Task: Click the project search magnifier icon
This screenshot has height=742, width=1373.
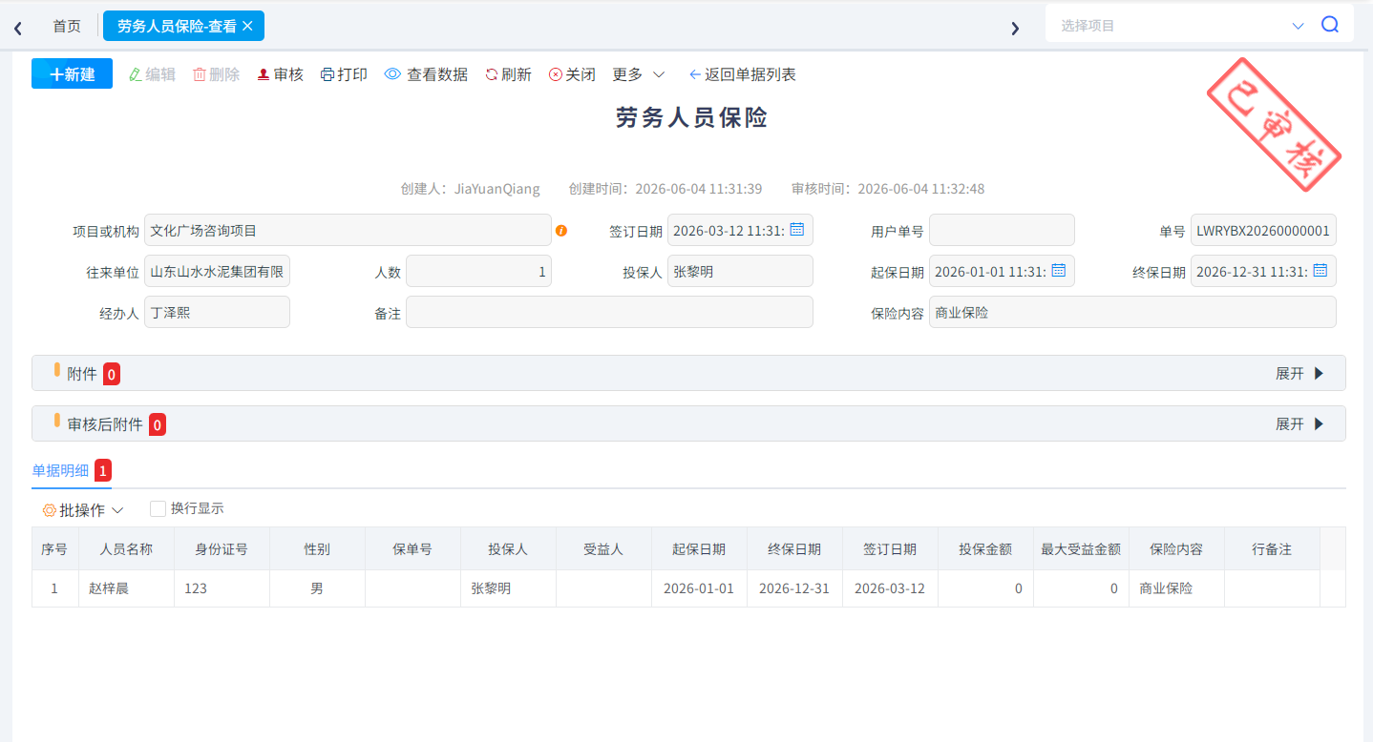Action: click(1330, 25)
